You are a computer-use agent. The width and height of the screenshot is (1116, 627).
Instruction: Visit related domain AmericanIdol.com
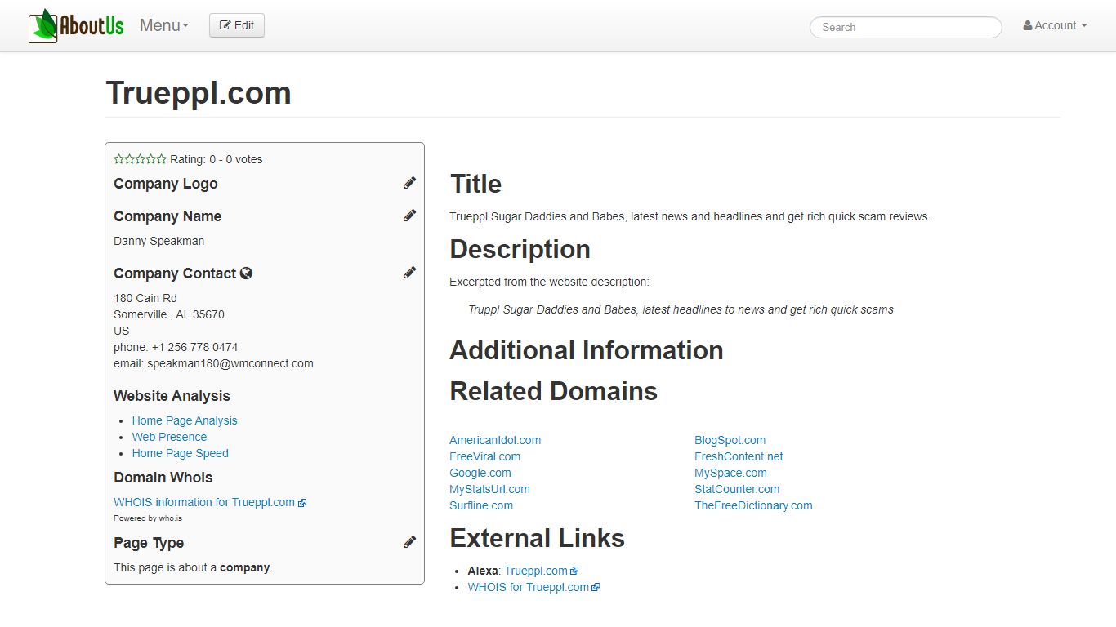(495, 440)
